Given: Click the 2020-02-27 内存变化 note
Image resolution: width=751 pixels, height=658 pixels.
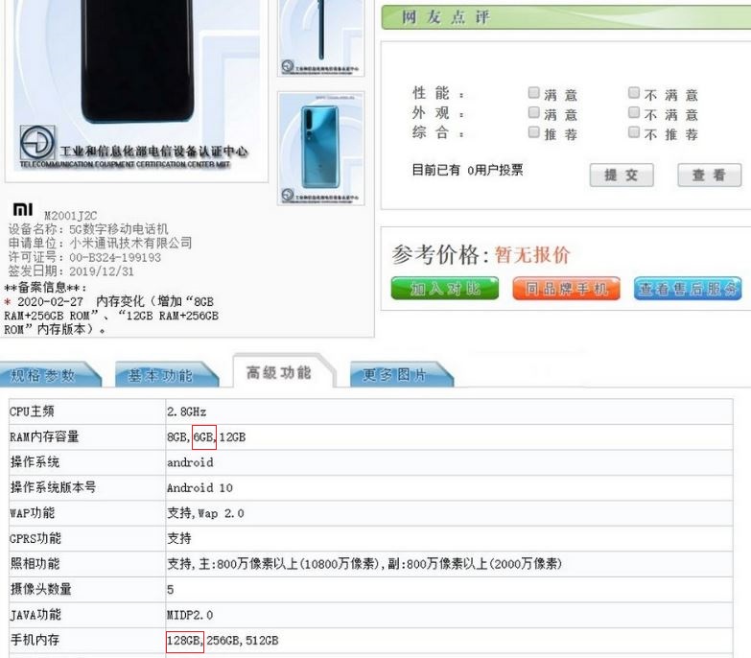Looking at the screenshot, I should click(111, 316).
